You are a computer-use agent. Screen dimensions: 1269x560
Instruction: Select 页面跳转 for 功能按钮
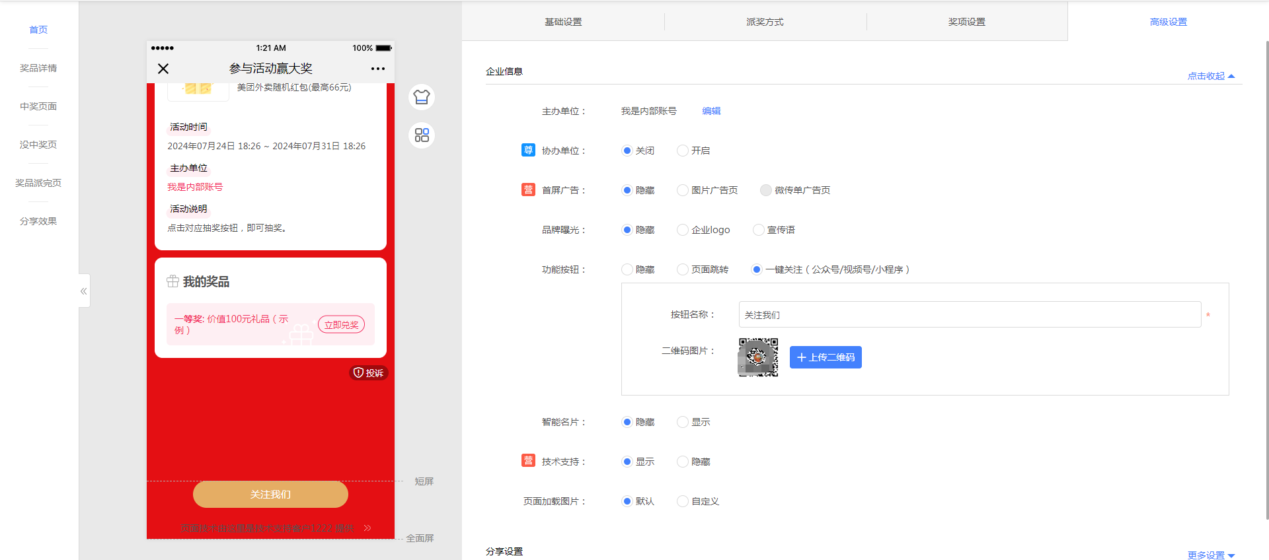coord(683,269)
